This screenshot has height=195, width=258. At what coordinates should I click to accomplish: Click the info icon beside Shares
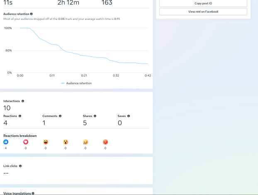coord(95,116)
